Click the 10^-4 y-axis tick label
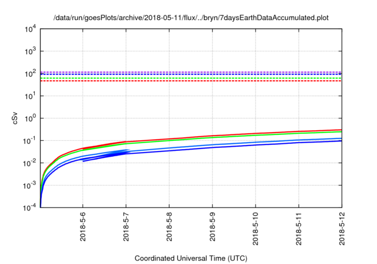 (x=29, y=207)
